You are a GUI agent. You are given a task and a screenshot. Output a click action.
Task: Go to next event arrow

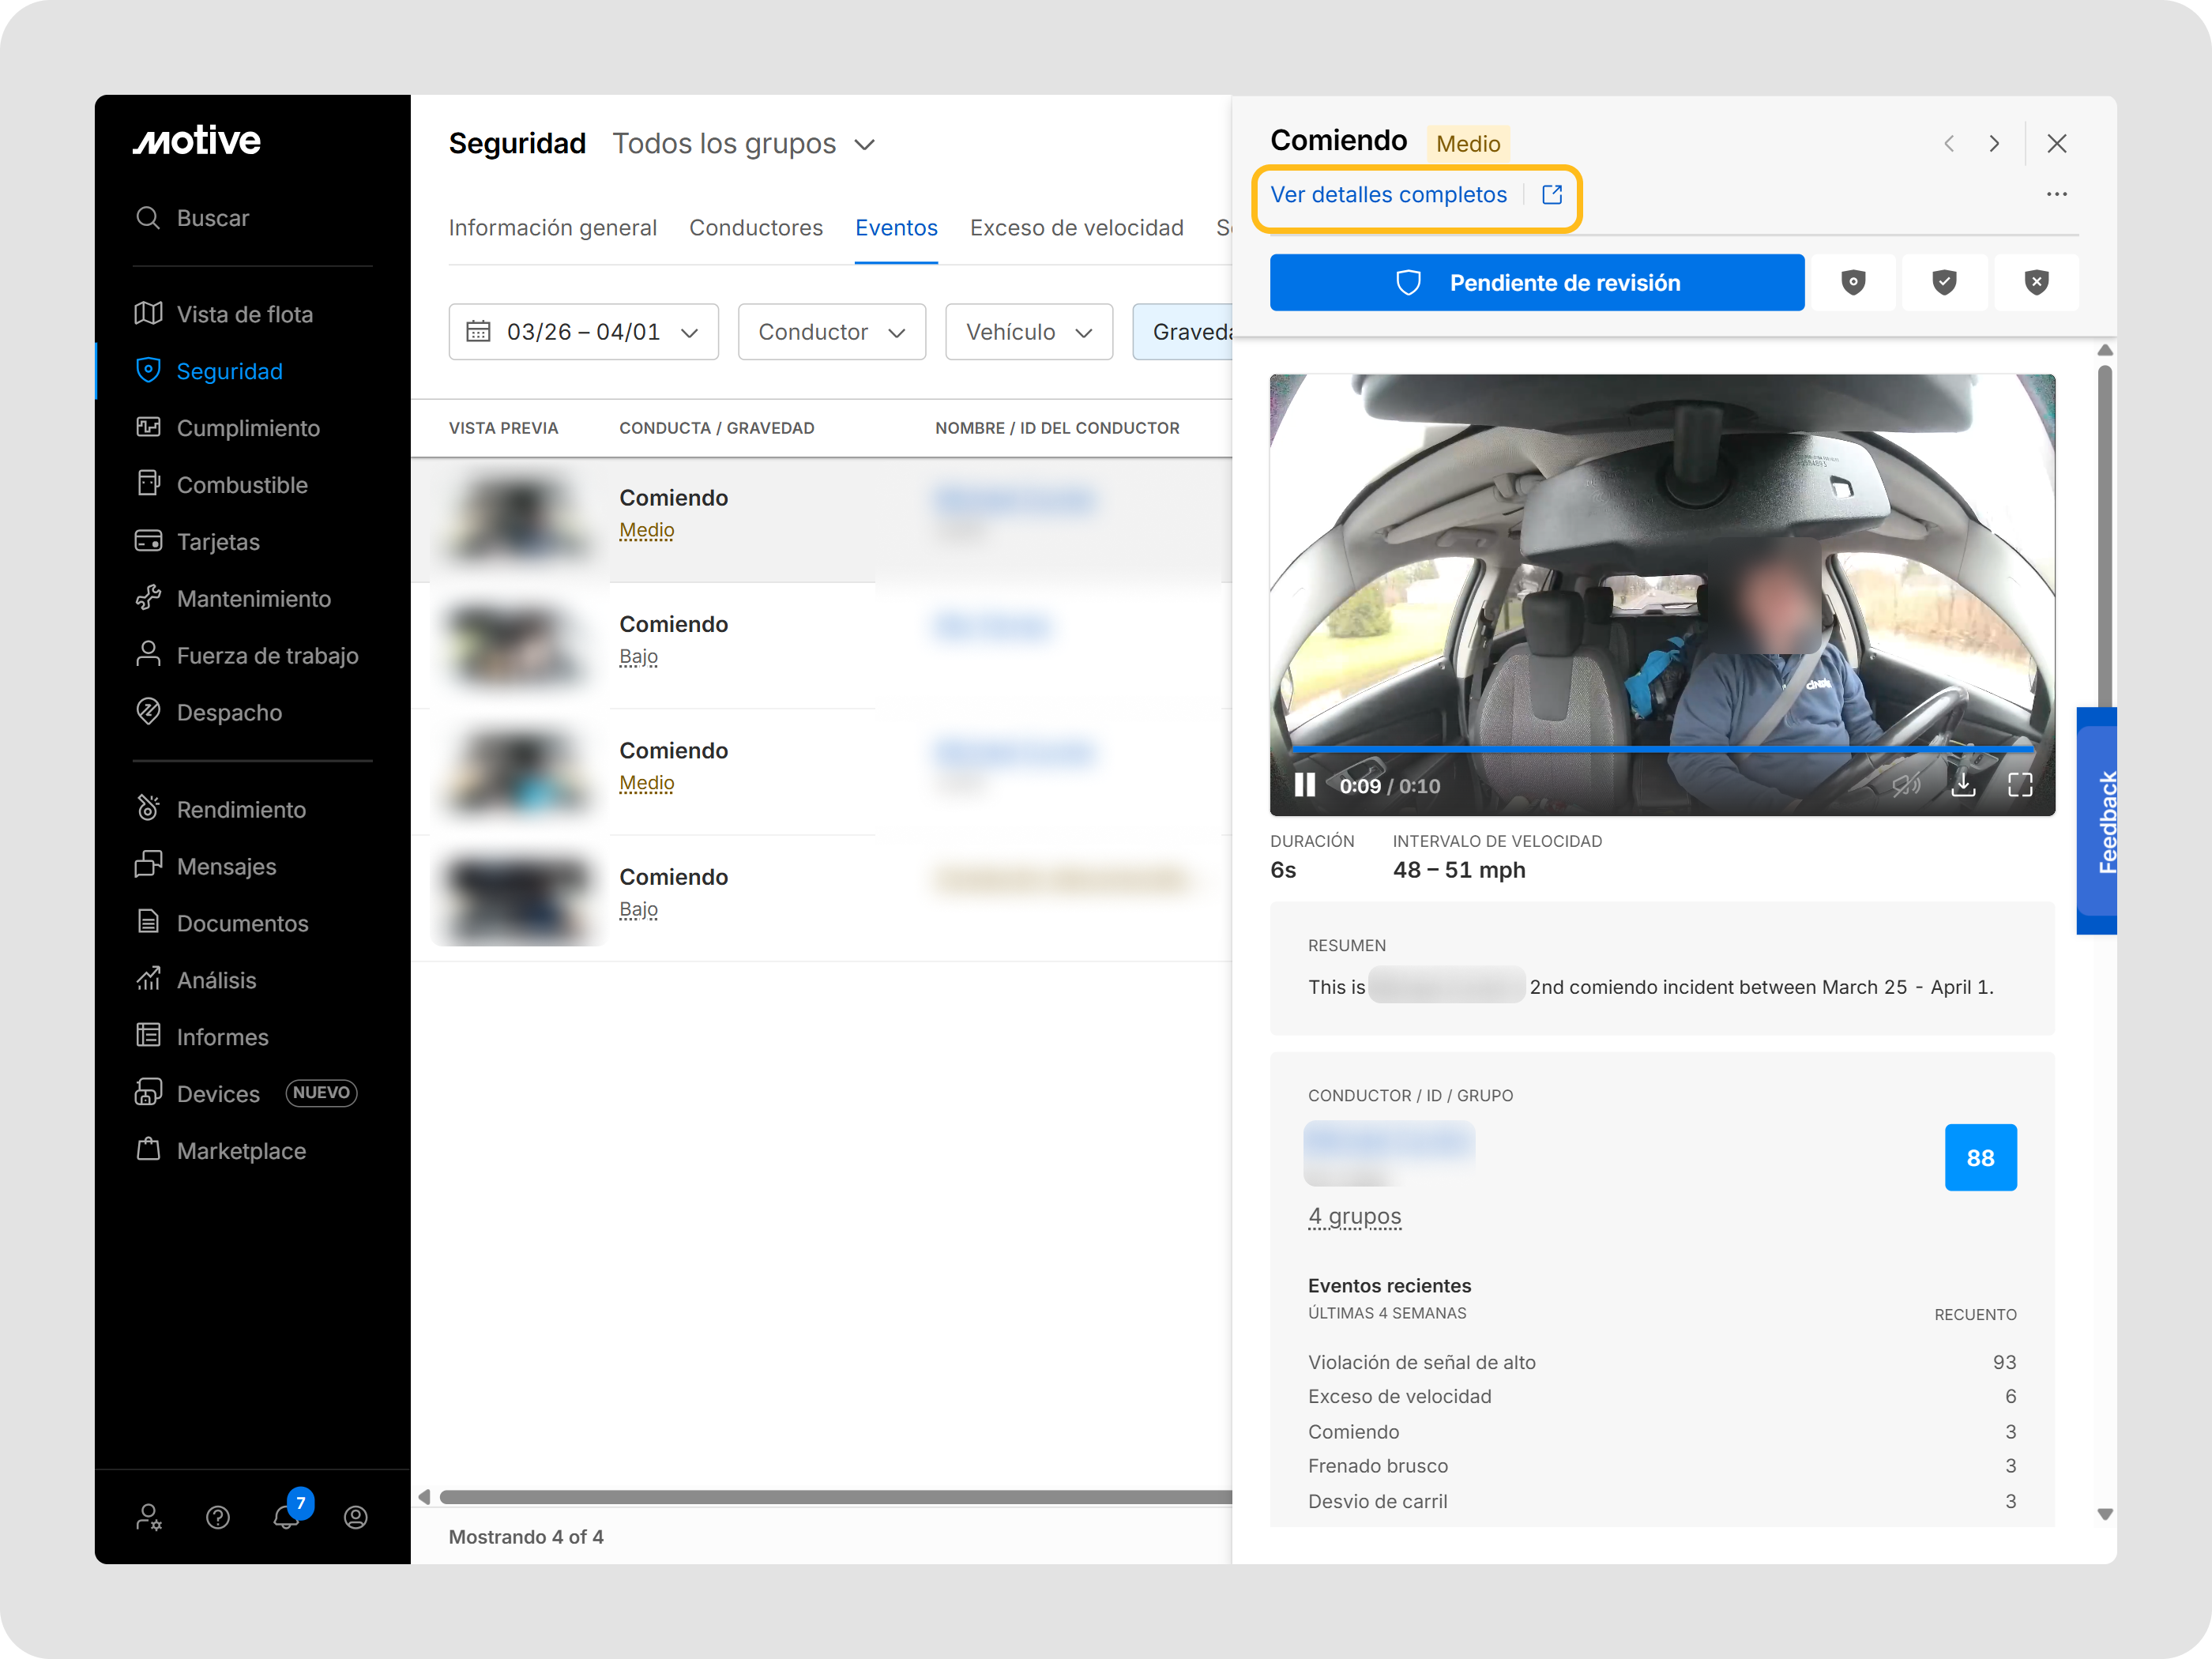click(1994, 144)
